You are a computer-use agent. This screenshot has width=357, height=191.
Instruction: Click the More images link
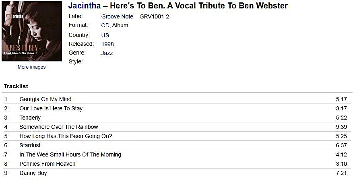pyautogui.click(x=32, y=67)
